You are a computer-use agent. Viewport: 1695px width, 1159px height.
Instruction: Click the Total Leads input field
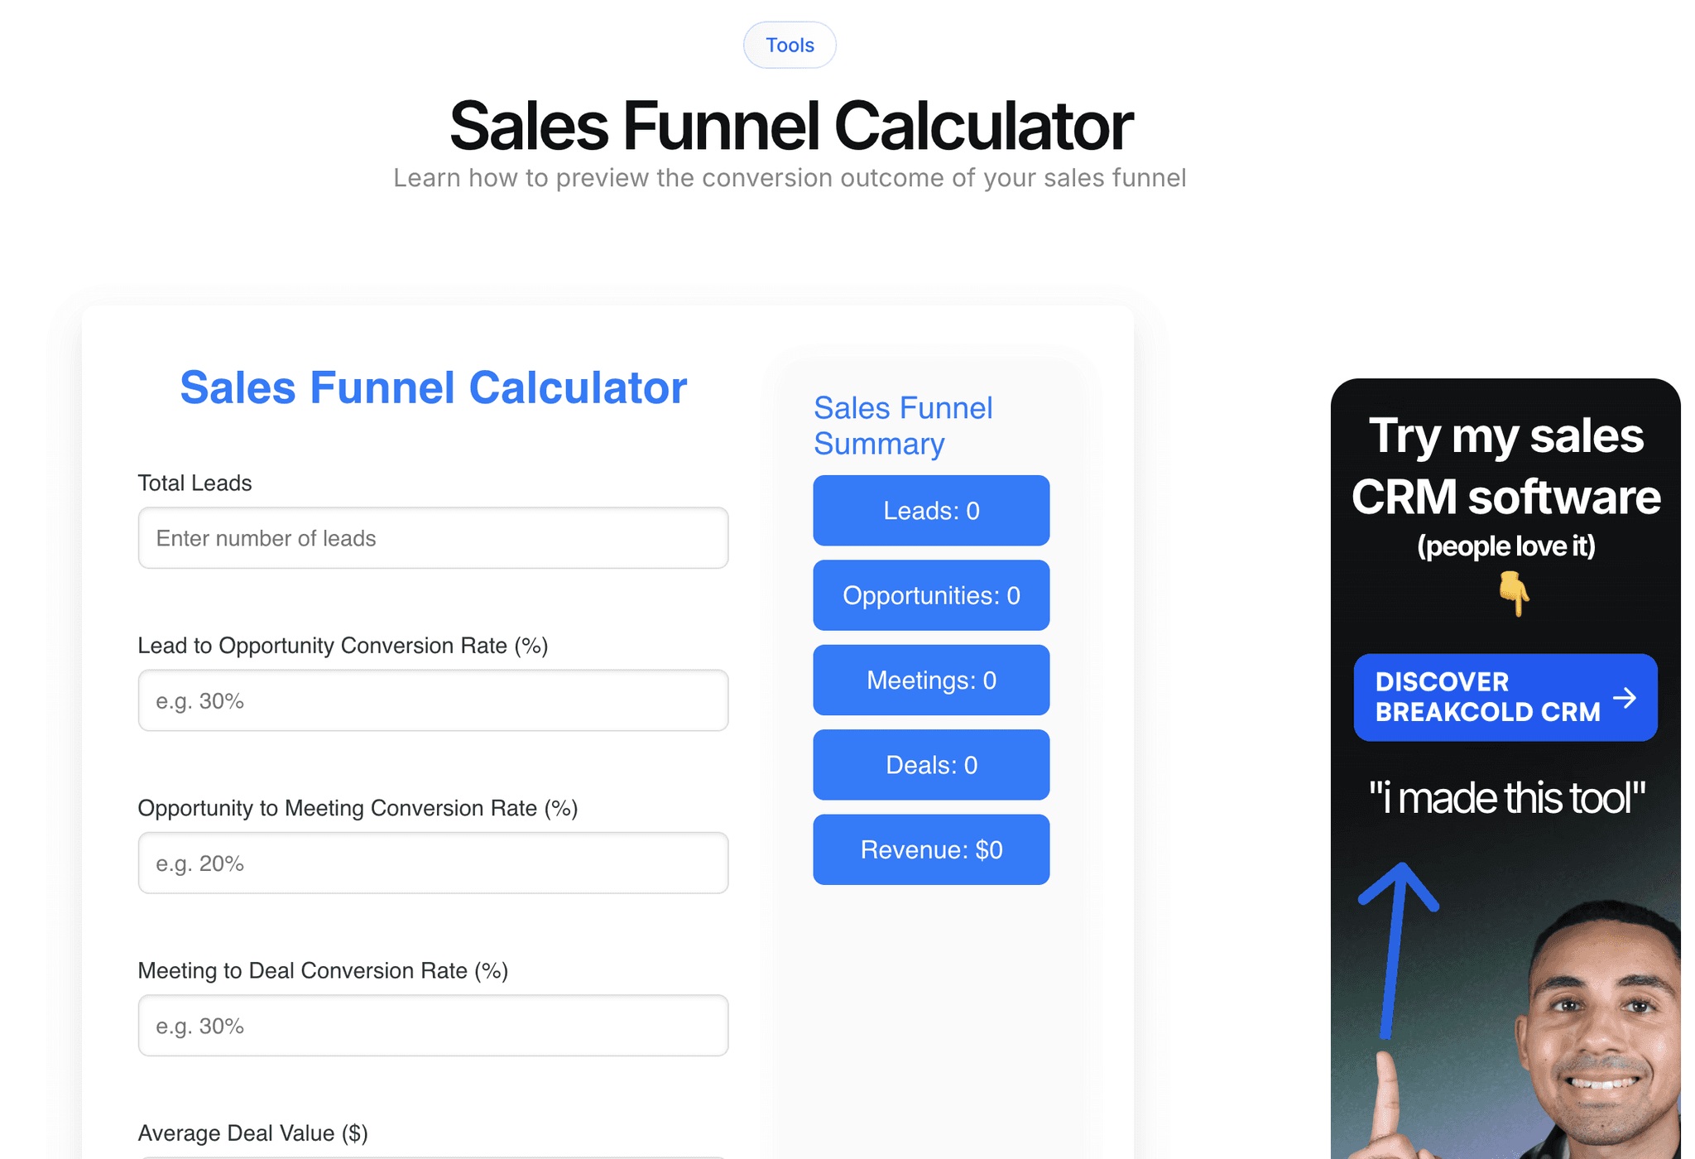point(433,537)
